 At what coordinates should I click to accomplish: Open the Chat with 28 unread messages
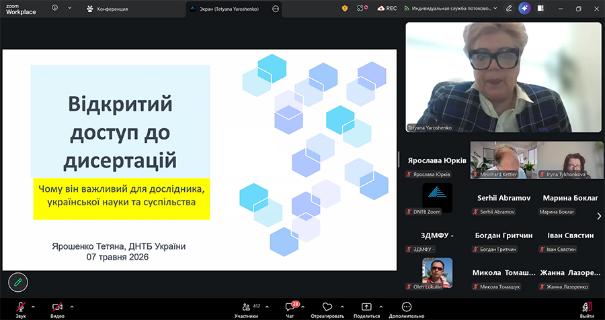coord(290,307)
